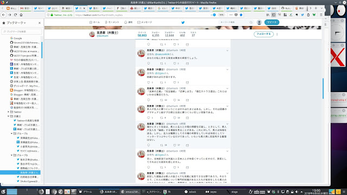Open page actions three-dot menu in address bar
The image size is (347, 195).
tap(231, 15)
